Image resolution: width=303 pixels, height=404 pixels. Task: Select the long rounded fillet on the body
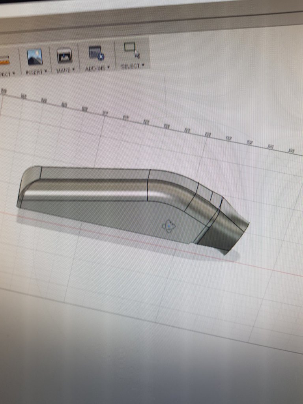[99, 189]
